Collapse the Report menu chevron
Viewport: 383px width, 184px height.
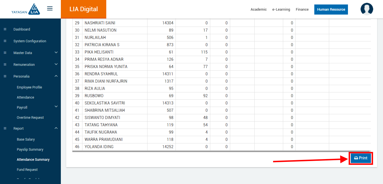56,128
